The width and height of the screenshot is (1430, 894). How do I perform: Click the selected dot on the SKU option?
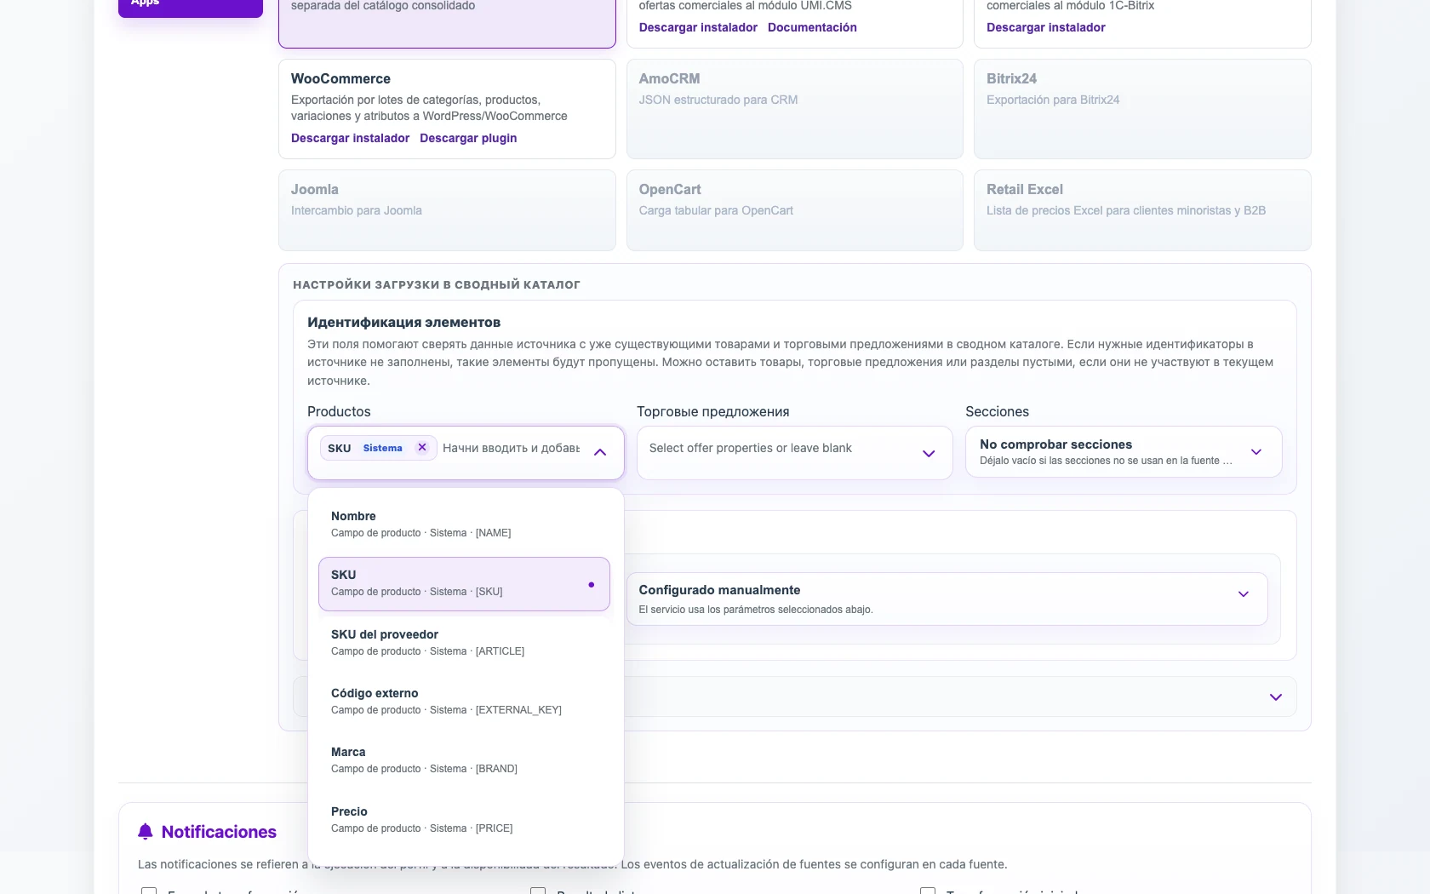[x=591, y=584]
